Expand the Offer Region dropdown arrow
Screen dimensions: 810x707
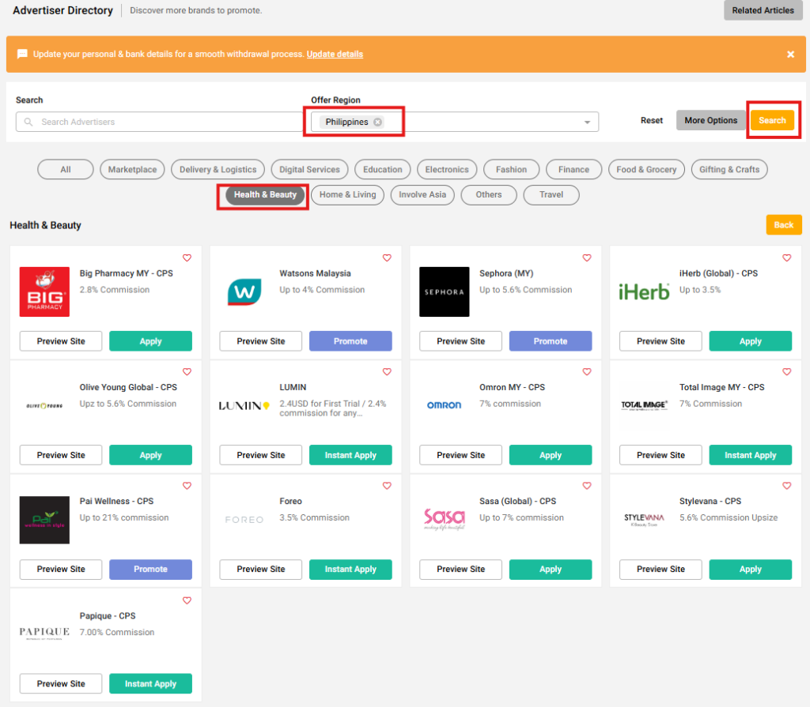pos(587,122)
